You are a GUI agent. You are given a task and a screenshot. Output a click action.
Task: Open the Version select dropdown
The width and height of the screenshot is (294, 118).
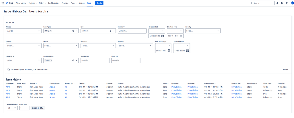[x=24, y=46]
